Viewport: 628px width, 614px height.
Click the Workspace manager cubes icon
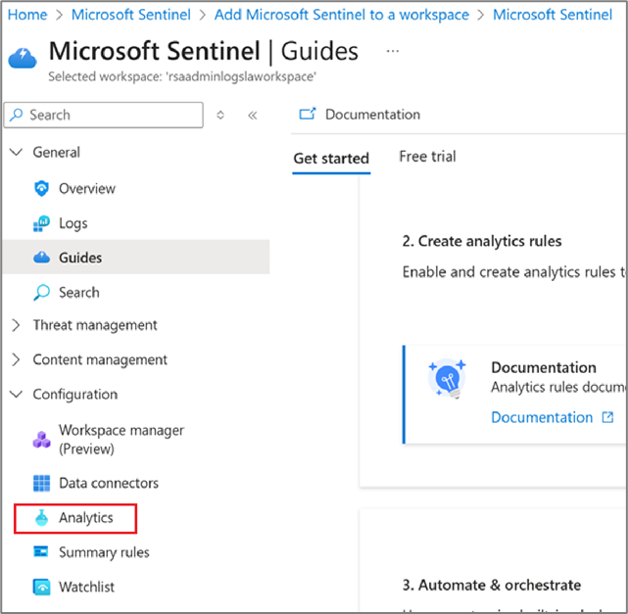click(x=41, y=439)
